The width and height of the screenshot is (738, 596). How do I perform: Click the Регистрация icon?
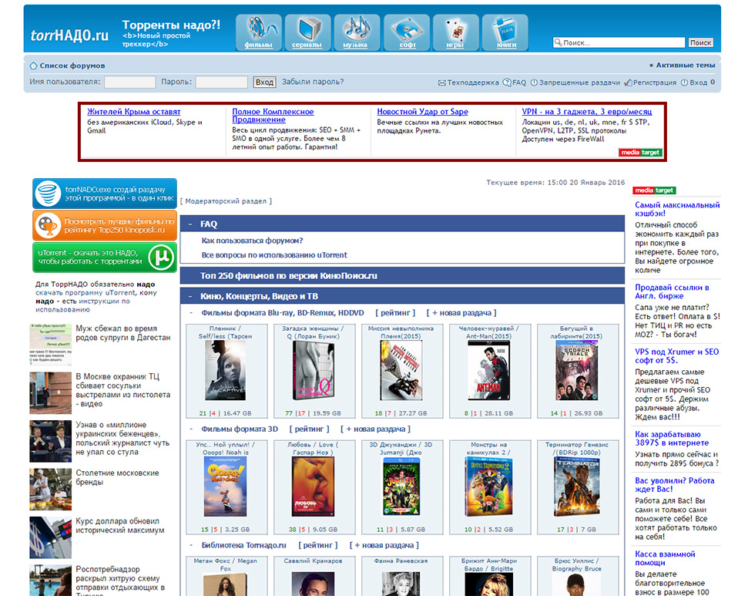tap(628, 82)
